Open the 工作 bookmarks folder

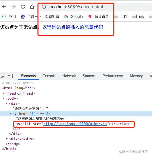pos(121,17)
